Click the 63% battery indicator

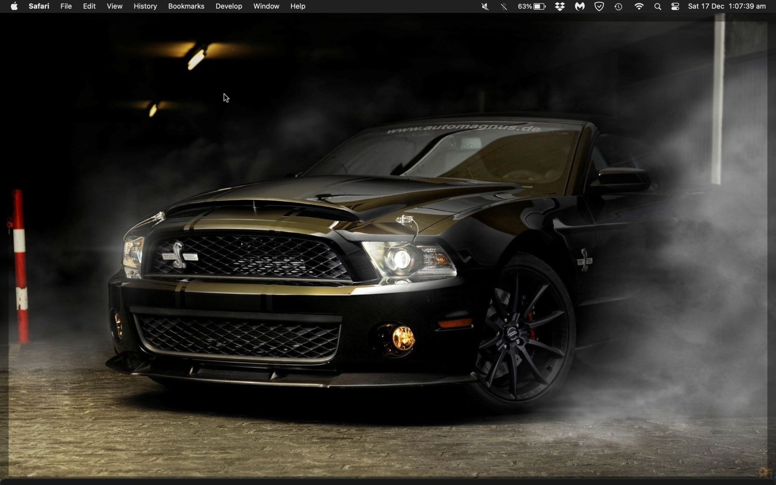[532, 6]
